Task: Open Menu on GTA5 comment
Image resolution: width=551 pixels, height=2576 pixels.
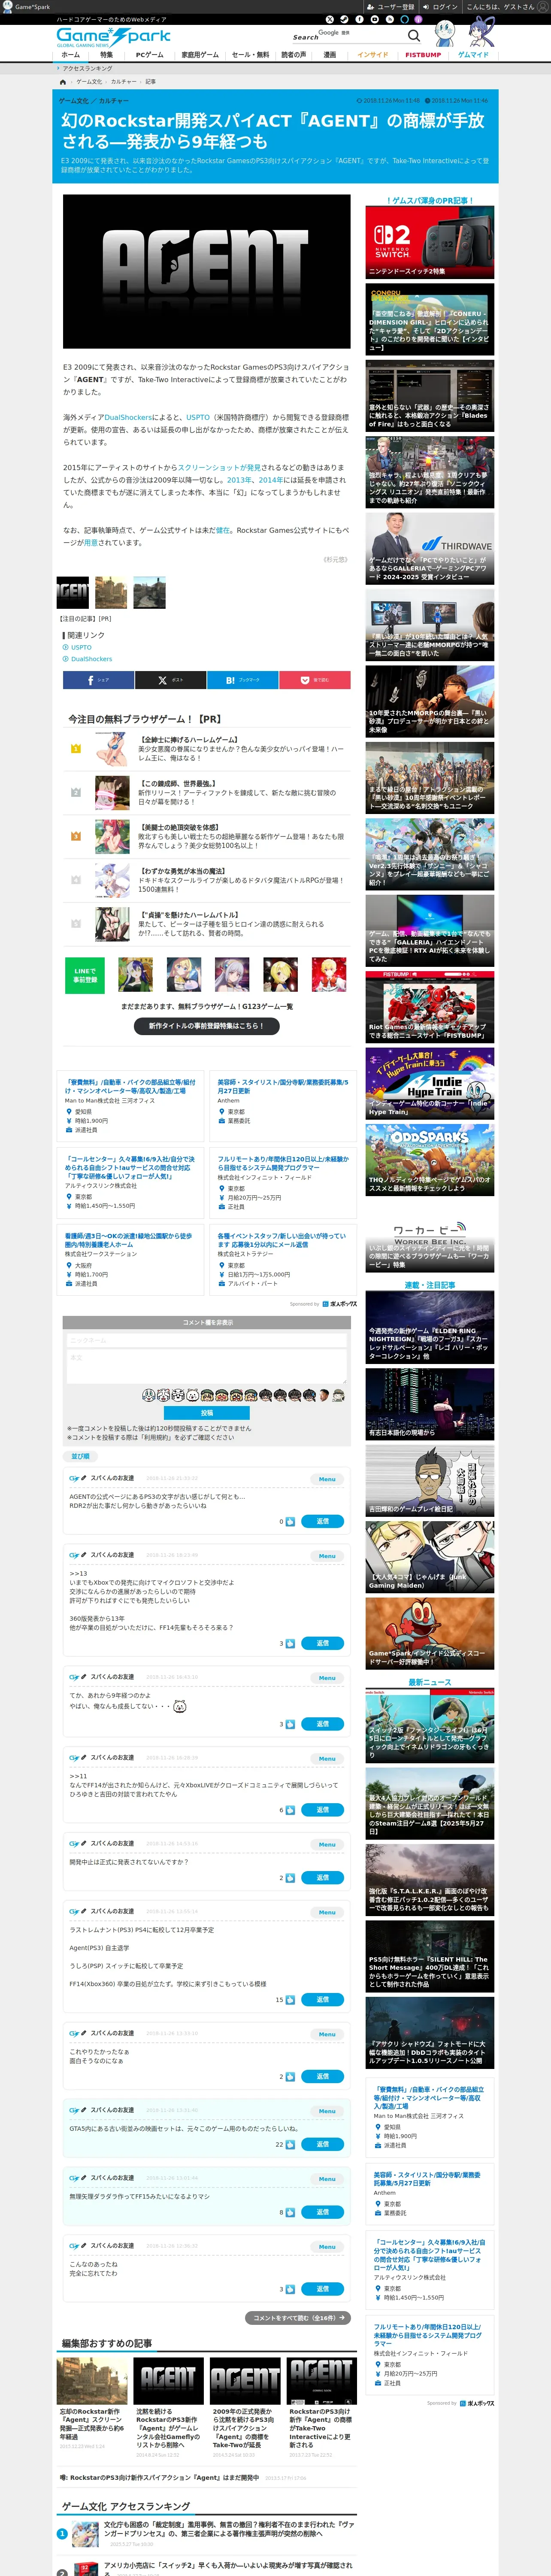Action: click(x=327, y=2111)
